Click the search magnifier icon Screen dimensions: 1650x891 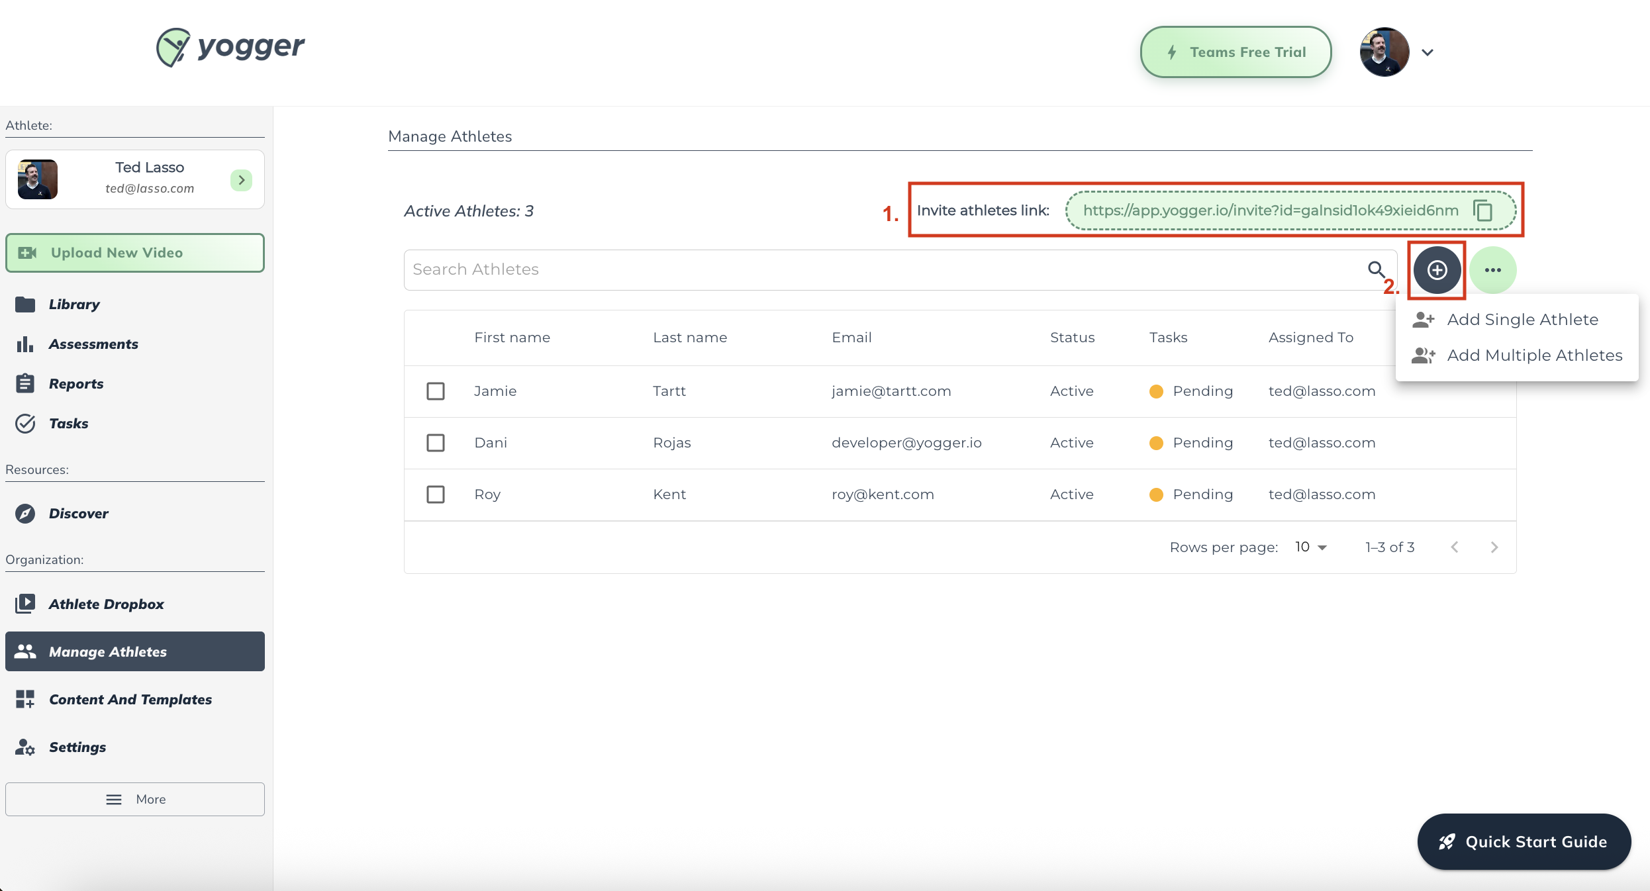point(1376,269)
